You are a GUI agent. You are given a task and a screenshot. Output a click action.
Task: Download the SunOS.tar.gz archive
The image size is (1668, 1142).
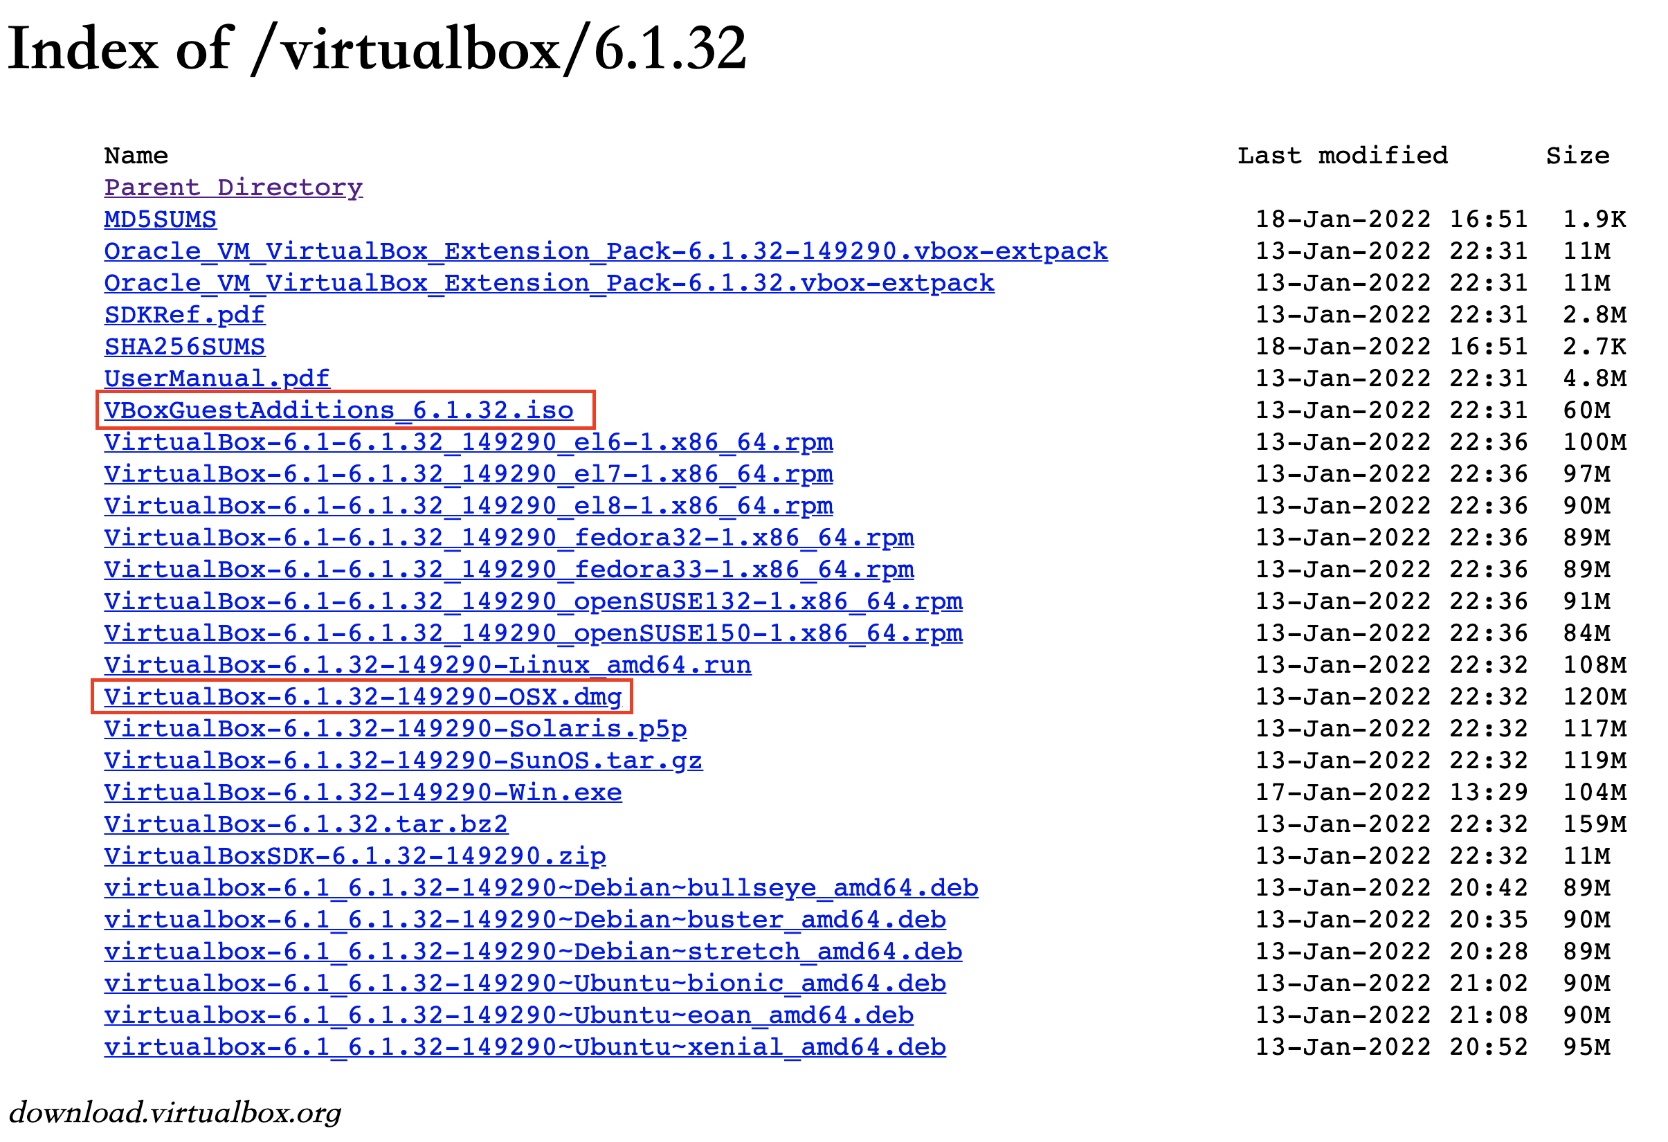[x=403, y=760]
